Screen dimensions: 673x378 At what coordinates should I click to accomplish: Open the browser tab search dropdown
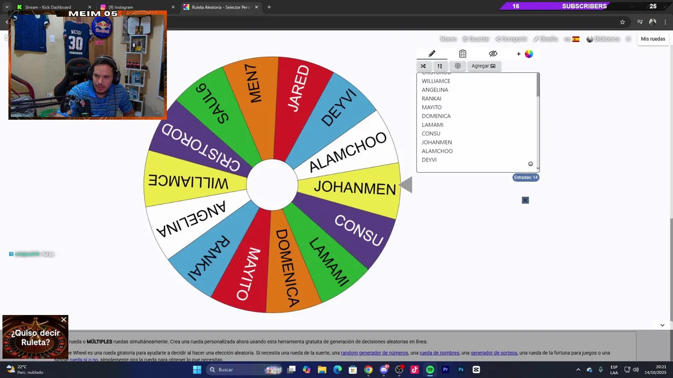click(x=7, y=7)
